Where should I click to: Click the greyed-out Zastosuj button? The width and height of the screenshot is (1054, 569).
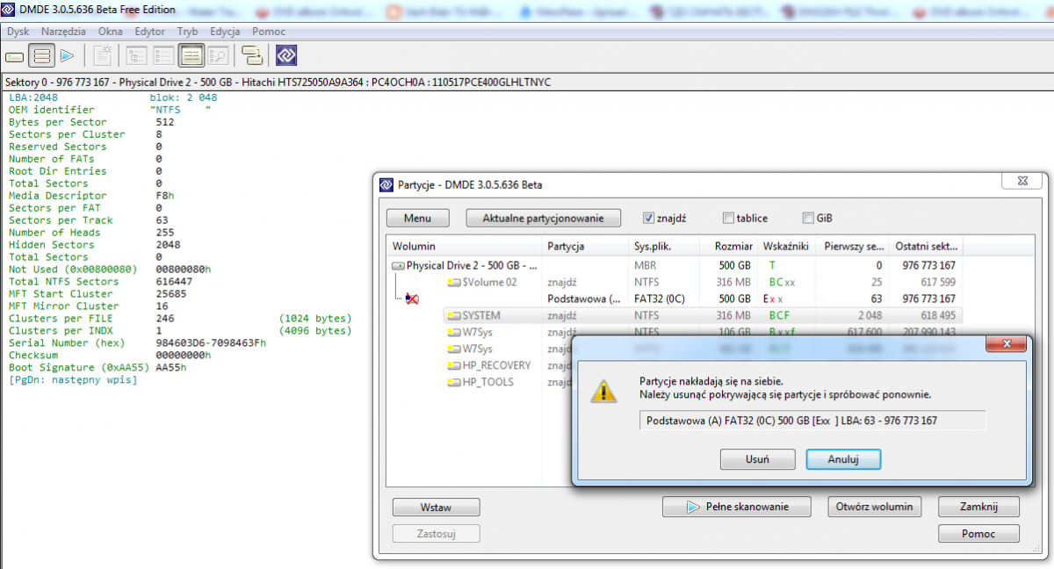pyautogui.click(x=437, y=534)
